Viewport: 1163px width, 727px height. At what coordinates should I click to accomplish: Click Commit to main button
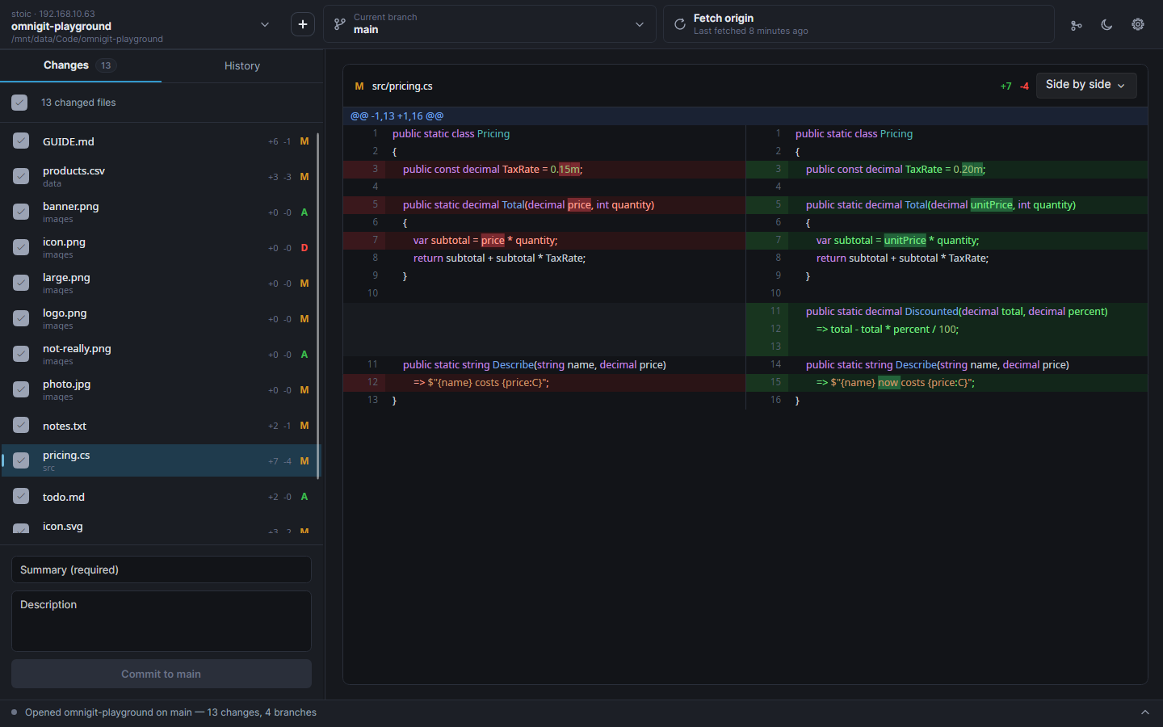(162, 674)
